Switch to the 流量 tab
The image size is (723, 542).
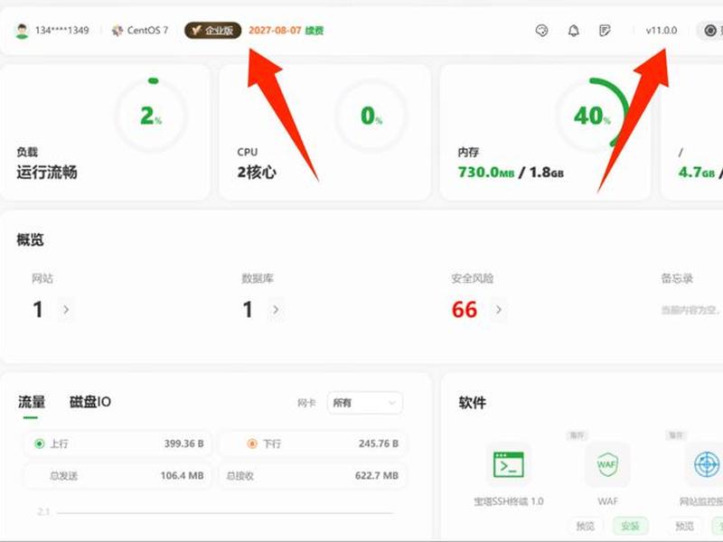click(32, 402)
